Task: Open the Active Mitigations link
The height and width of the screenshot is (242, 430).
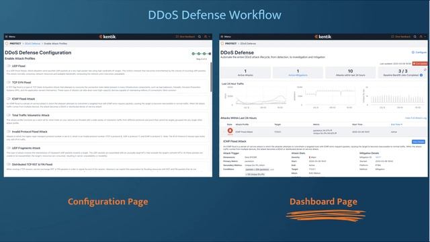Action: [298, 75]
